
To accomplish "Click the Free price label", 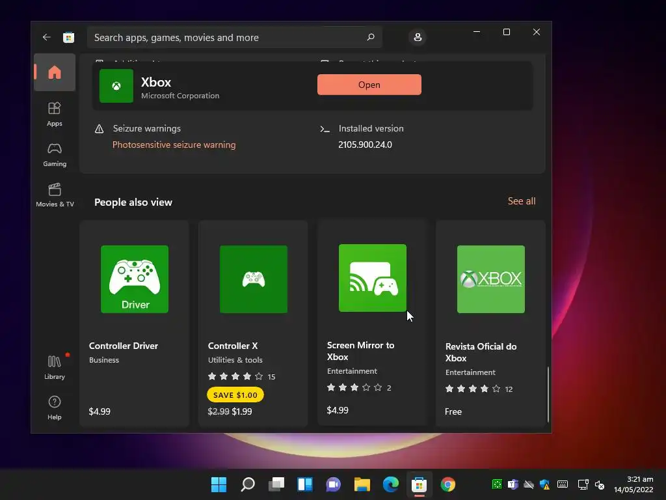I will (453, 411).
